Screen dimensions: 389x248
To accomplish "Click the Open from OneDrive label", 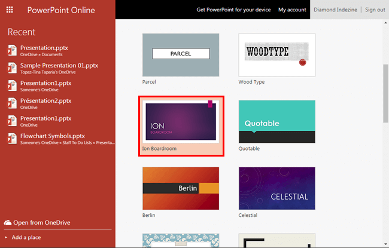I will click(x=41, y=223).
